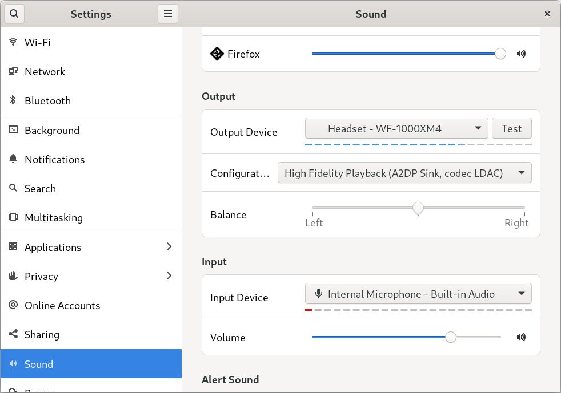The width and height of the screenshot is (561, 393).
Task: Click the Applications grid icon
Action: (x=13, y=246)
